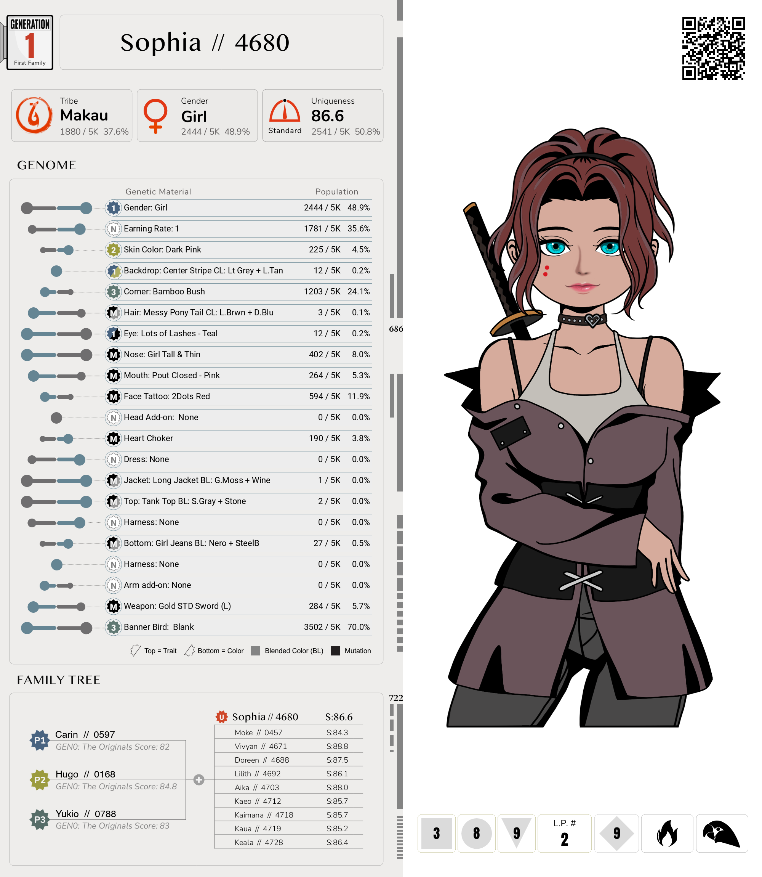Click the P3 parent badge beside Yukio
Image resolution: width=762 pixels, height=877 pixels.
(40, 819)
